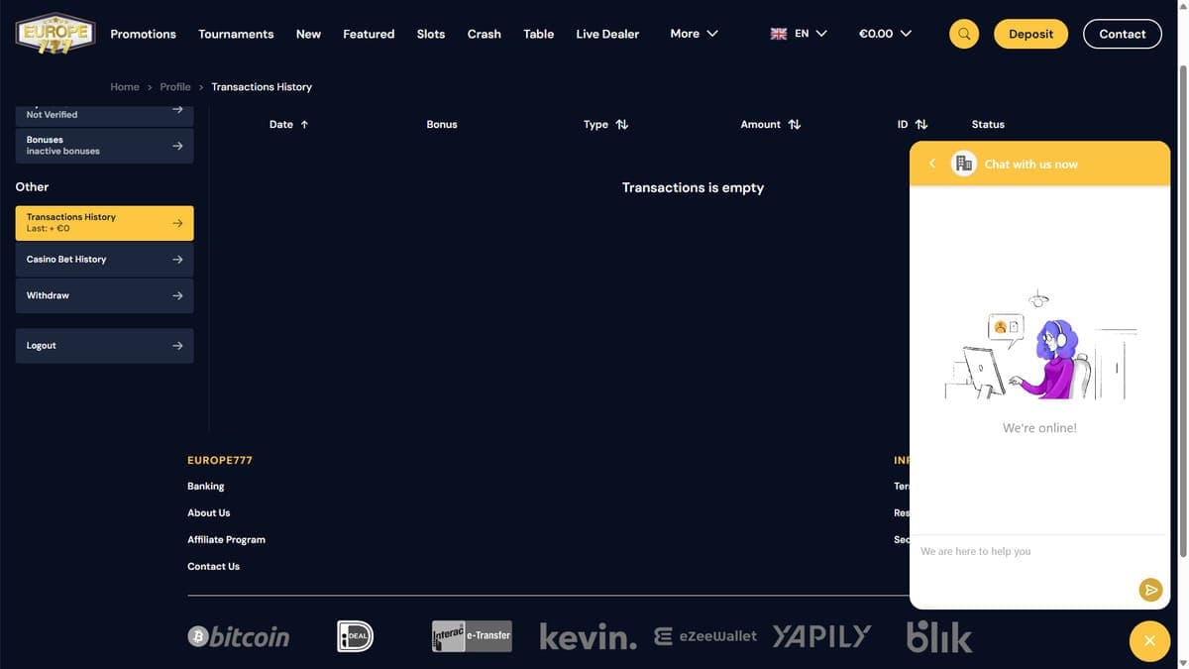Expand the €0.00 balance dropdown
Viewport: 1189px width, 669px height.
pos(885,34)
